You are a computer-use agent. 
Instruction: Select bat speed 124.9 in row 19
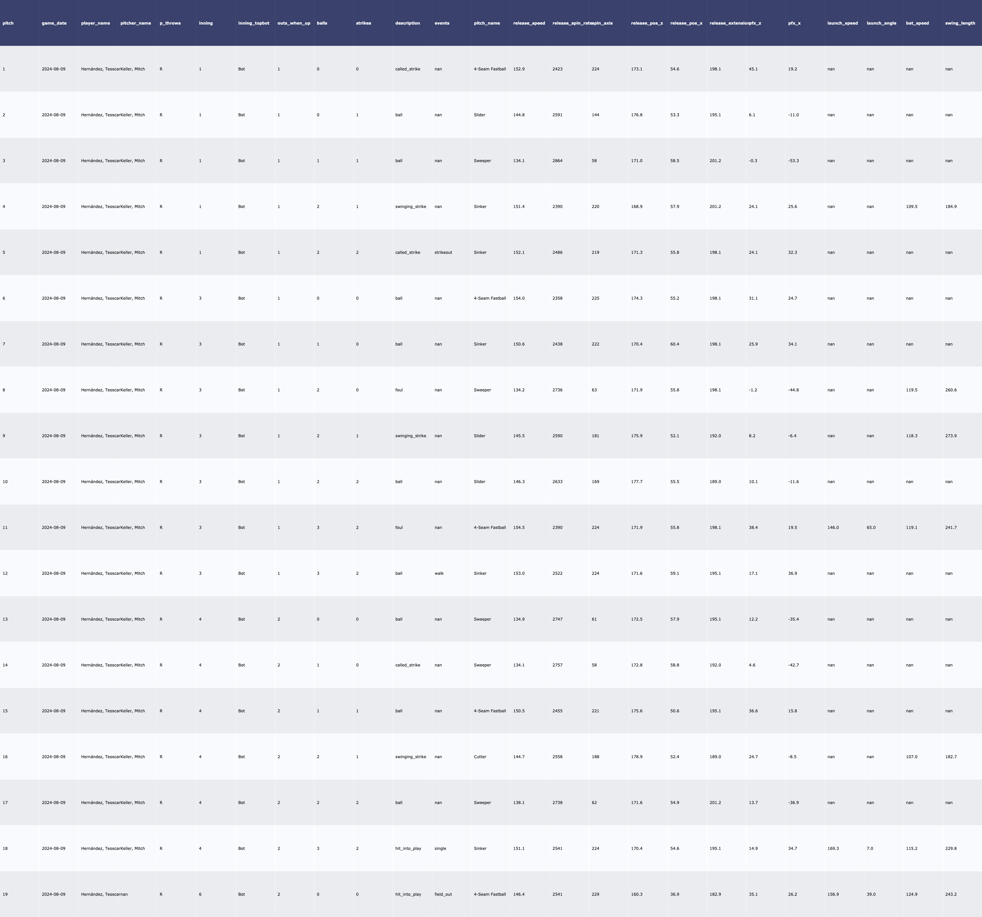911,894
